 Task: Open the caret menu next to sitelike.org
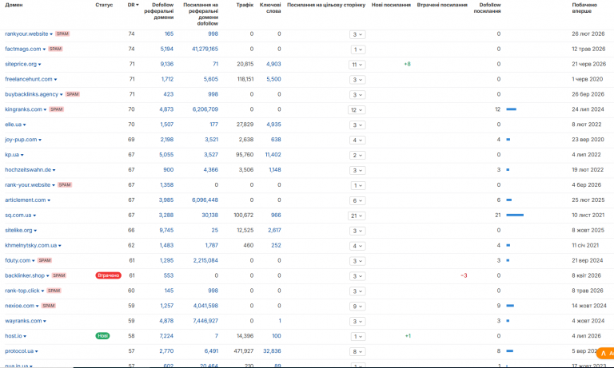[35, 231]
